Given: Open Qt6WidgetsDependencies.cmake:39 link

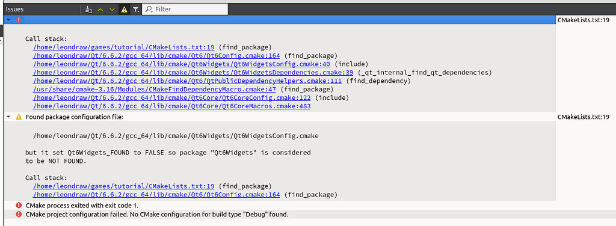Looking at the screenshot, I should click(x=193, y=73).
